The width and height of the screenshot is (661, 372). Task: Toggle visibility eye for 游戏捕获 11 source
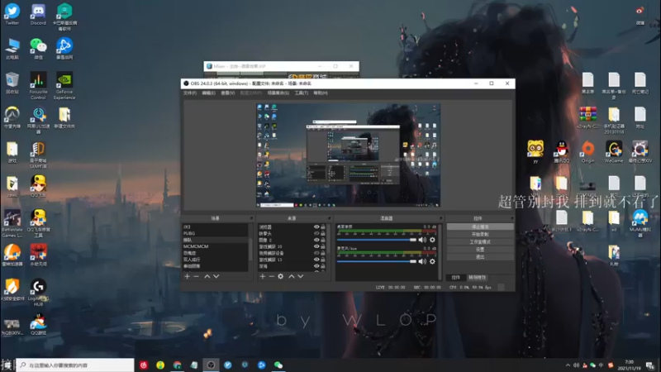[x=316, y=260]
